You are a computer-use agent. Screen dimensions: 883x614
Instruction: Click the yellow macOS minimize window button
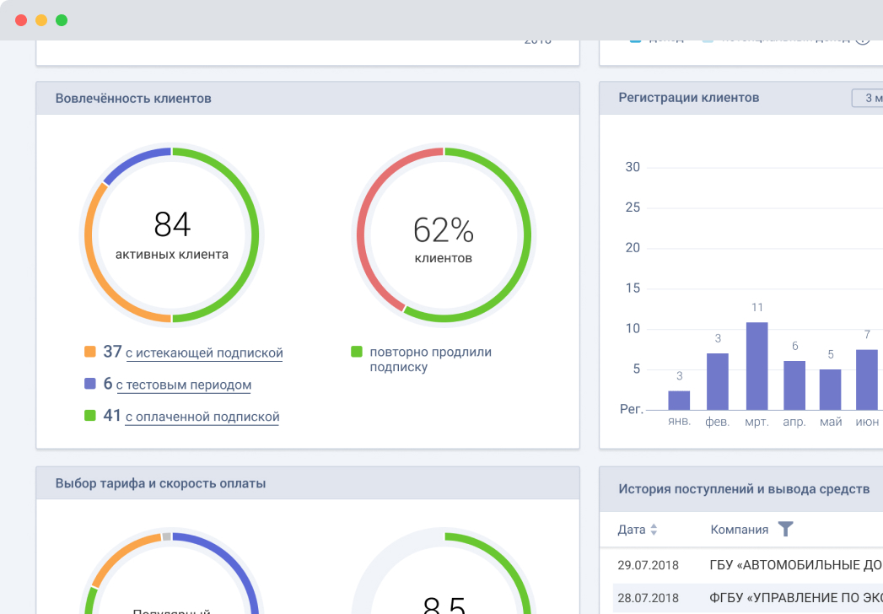41,20
